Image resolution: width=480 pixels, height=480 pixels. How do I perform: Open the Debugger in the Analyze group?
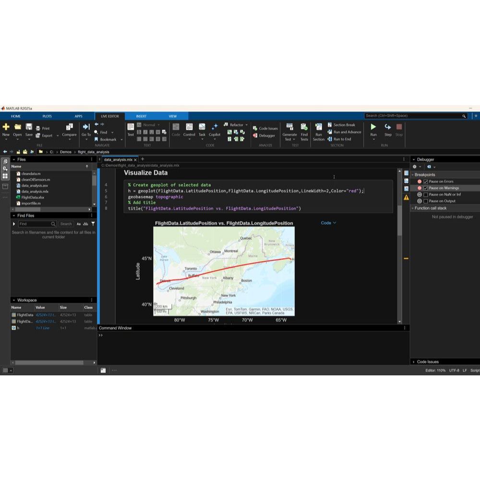[264, 136]
